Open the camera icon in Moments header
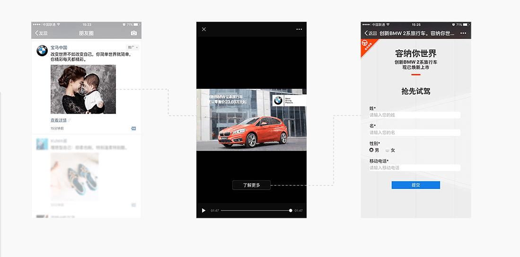The image size is (520, 257). [x=133, y=33]
